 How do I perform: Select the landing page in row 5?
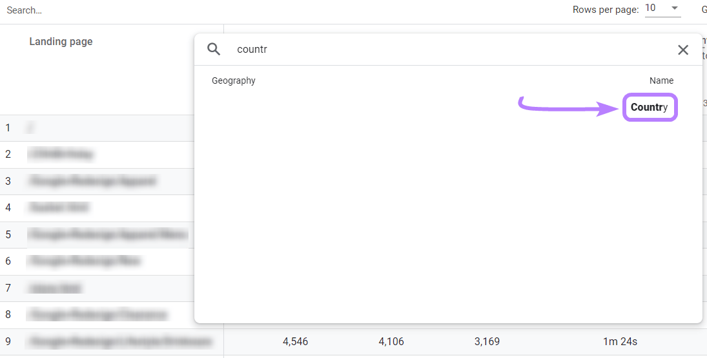[x=107, y=235]
